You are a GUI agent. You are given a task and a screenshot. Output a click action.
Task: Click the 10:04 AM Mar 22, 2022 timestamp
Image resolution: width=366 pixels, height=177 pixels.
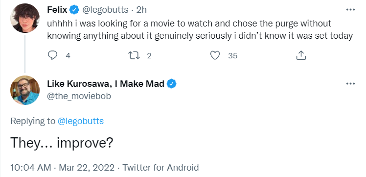click(63, 167)
